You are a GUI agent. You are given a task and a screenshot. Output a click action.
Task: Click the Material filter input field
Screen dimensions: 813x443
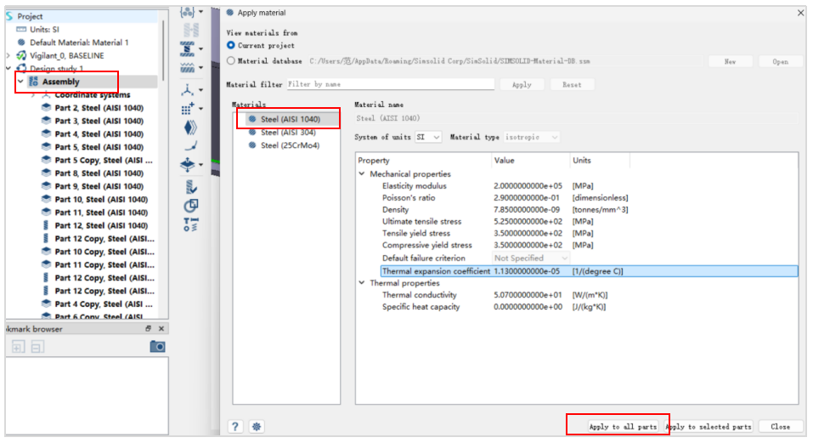391,84
